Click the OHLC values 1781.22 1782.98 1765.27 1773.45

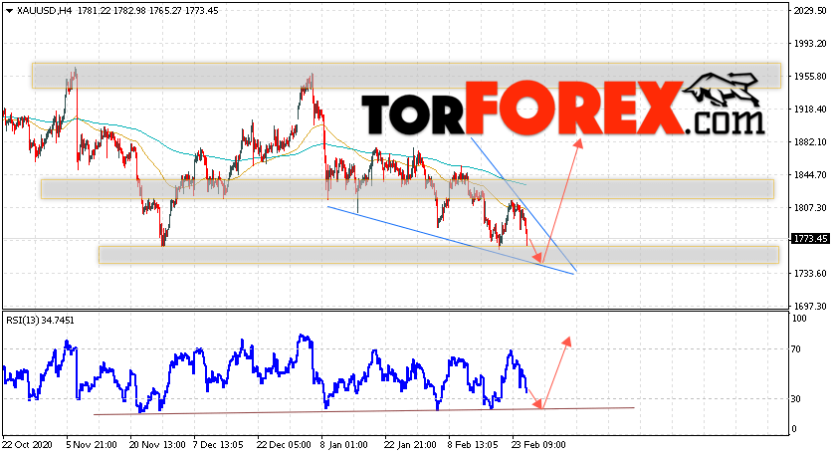tap(148, 11)
